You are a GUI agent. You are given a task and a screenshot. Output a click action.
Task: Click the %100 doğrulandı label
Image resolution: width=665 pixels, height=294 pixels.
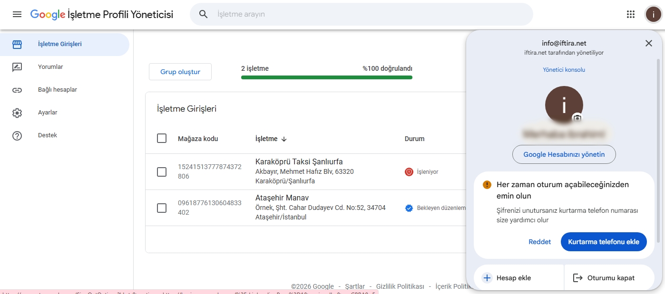coord(387,68)
